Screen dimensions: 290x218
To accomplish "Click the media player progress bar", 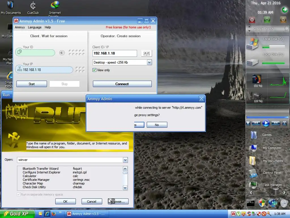I will coord(267,117).
